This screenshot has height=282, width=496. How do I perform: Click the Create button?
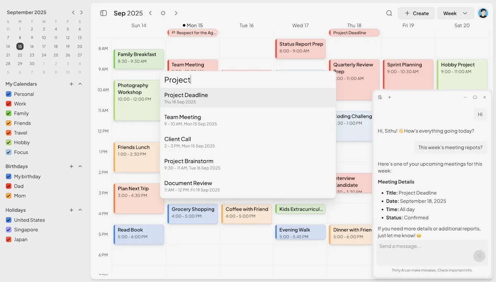(x=416, y=13)
